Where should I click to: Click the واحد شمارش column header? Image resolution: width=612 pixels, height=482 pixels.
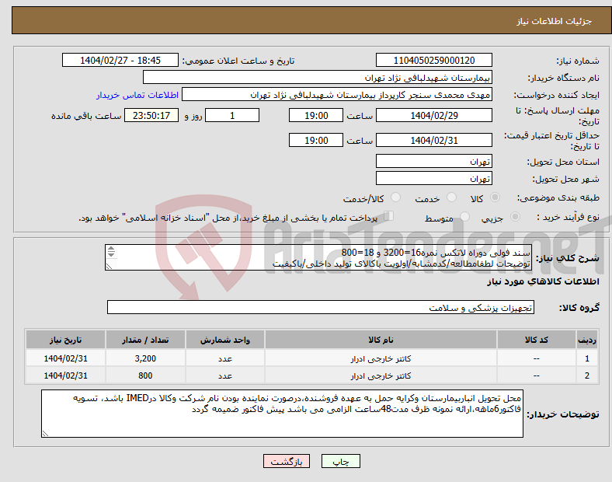tap(225, 340)
